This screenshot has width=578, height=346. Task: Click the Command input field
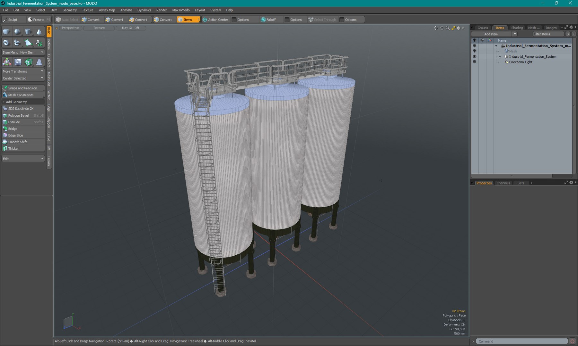[522, 342]
